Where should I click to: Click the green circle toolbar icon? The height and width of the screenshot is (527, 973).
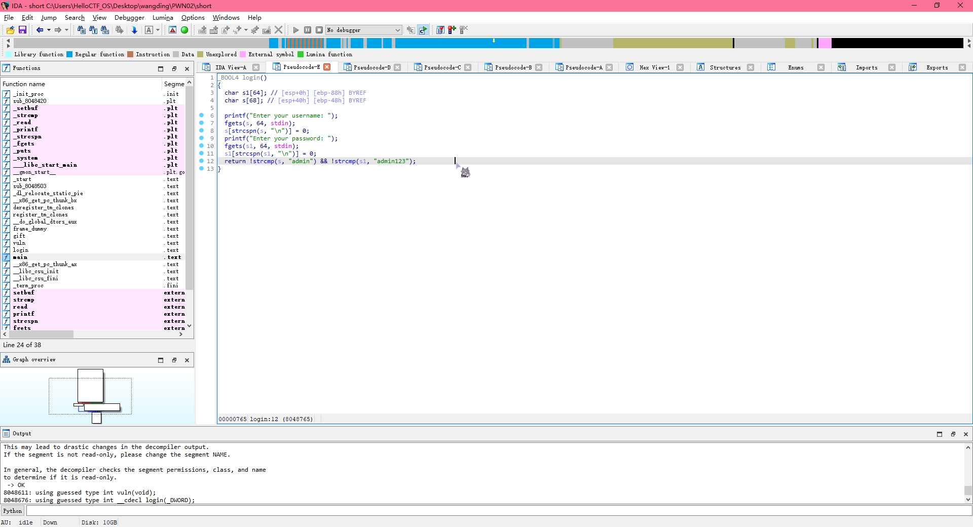point(184,30)
